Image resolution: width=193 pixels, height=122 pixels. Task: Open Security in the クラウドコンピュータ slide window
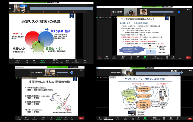tap(118, 118)
